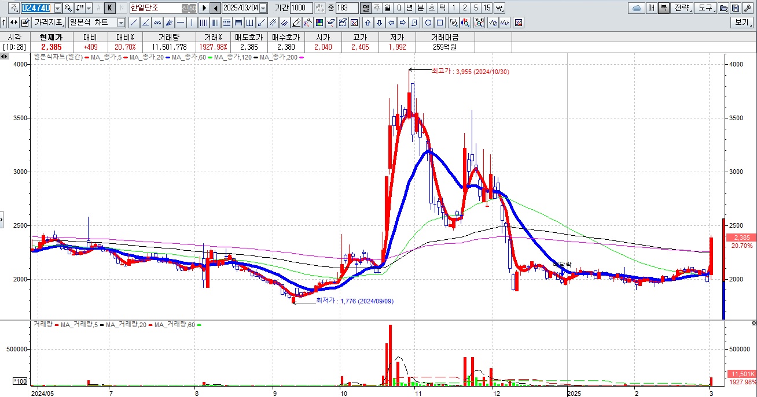Open the date 2025/03/04 dropdown arrow
The image size is (757, 397).
pos(263,8)
